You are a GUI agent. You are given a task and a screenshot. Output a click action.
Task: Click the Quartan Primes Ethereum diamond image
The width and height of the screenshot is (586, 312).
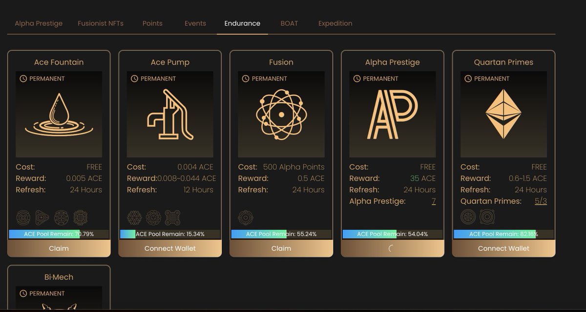[x=503, y=115]
